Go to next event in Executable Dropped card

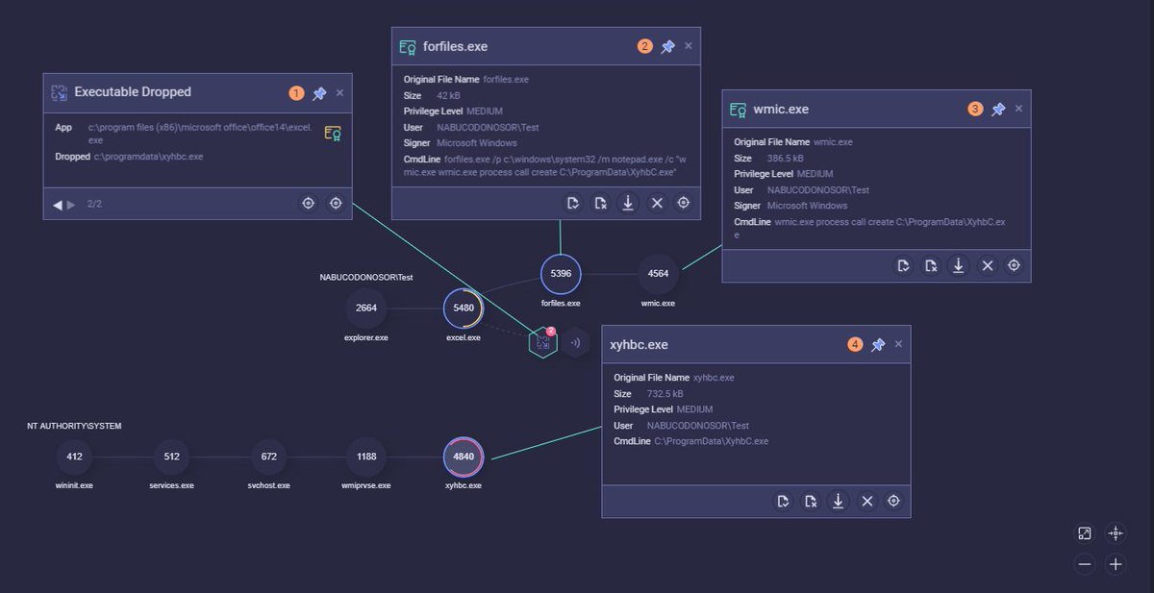70,204
